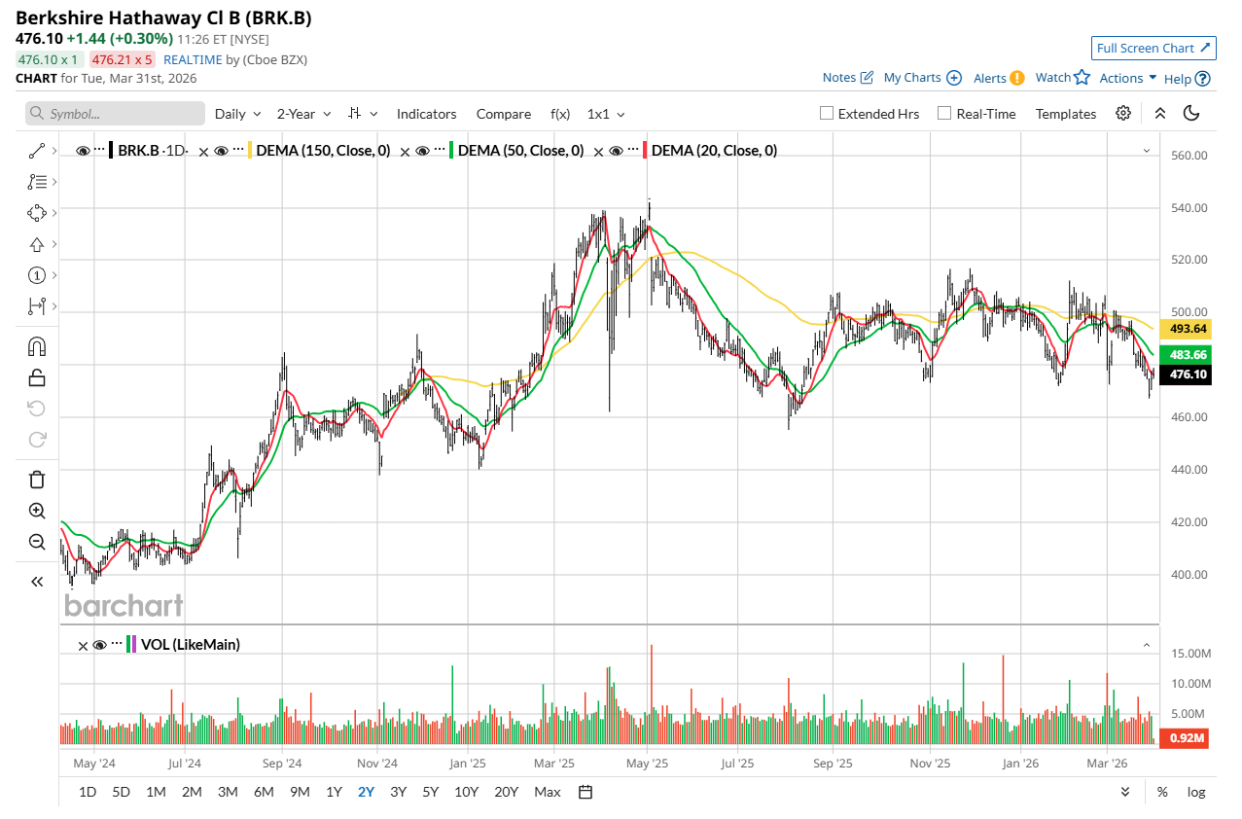Click the yellow DEMA (150) color swatch
The width and height of the screenshot is (1242, 819).
click(251, 150)
